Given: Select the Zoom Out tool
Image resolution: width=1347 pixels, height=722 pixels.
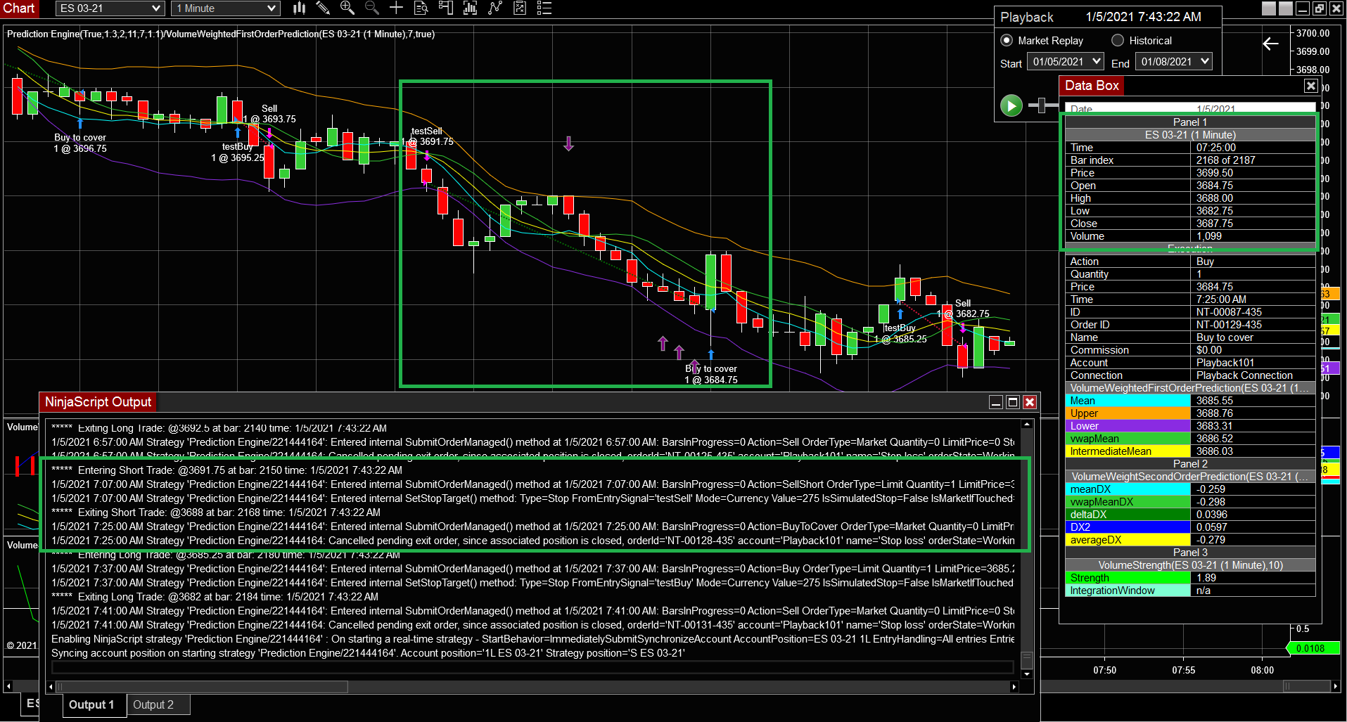Looking at the screenshot, I should 371,8.
